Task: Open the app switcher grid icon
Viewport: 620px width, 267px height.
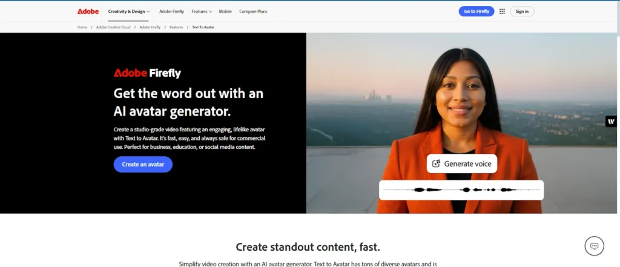Action: click(502, 12)
